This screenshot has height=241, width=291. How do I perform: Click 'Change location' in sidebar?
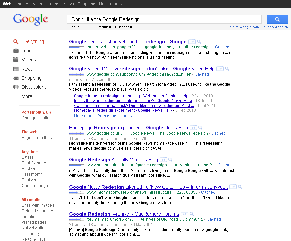37,118
